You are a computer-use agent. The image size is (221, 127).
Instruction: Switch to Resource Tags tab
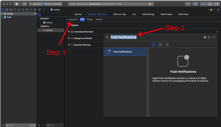point(120,14)
